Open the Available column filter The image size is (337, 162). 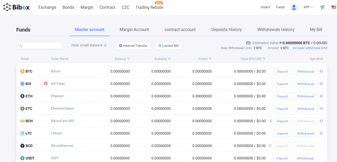click(169, 59)
